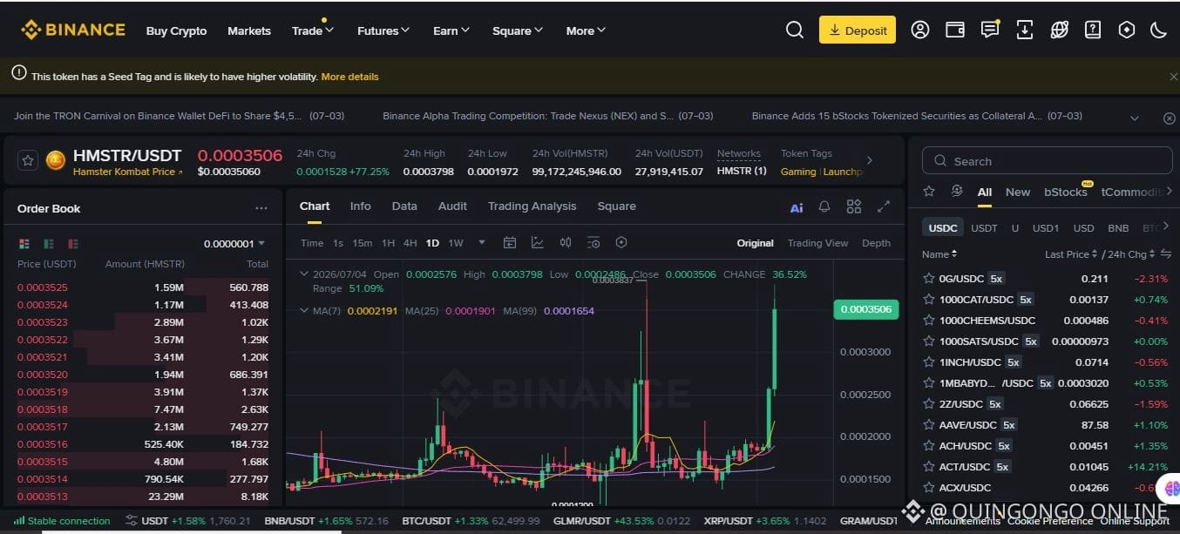Dismiss the announcements bar with circled X
Image resolution: width=1180 pixels, height=534 pixels.
tap(1170, 118)
